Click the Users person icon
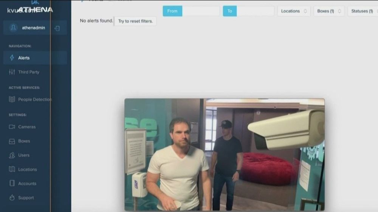The height and width of the screenshot is (212, 378). point(12,155)
